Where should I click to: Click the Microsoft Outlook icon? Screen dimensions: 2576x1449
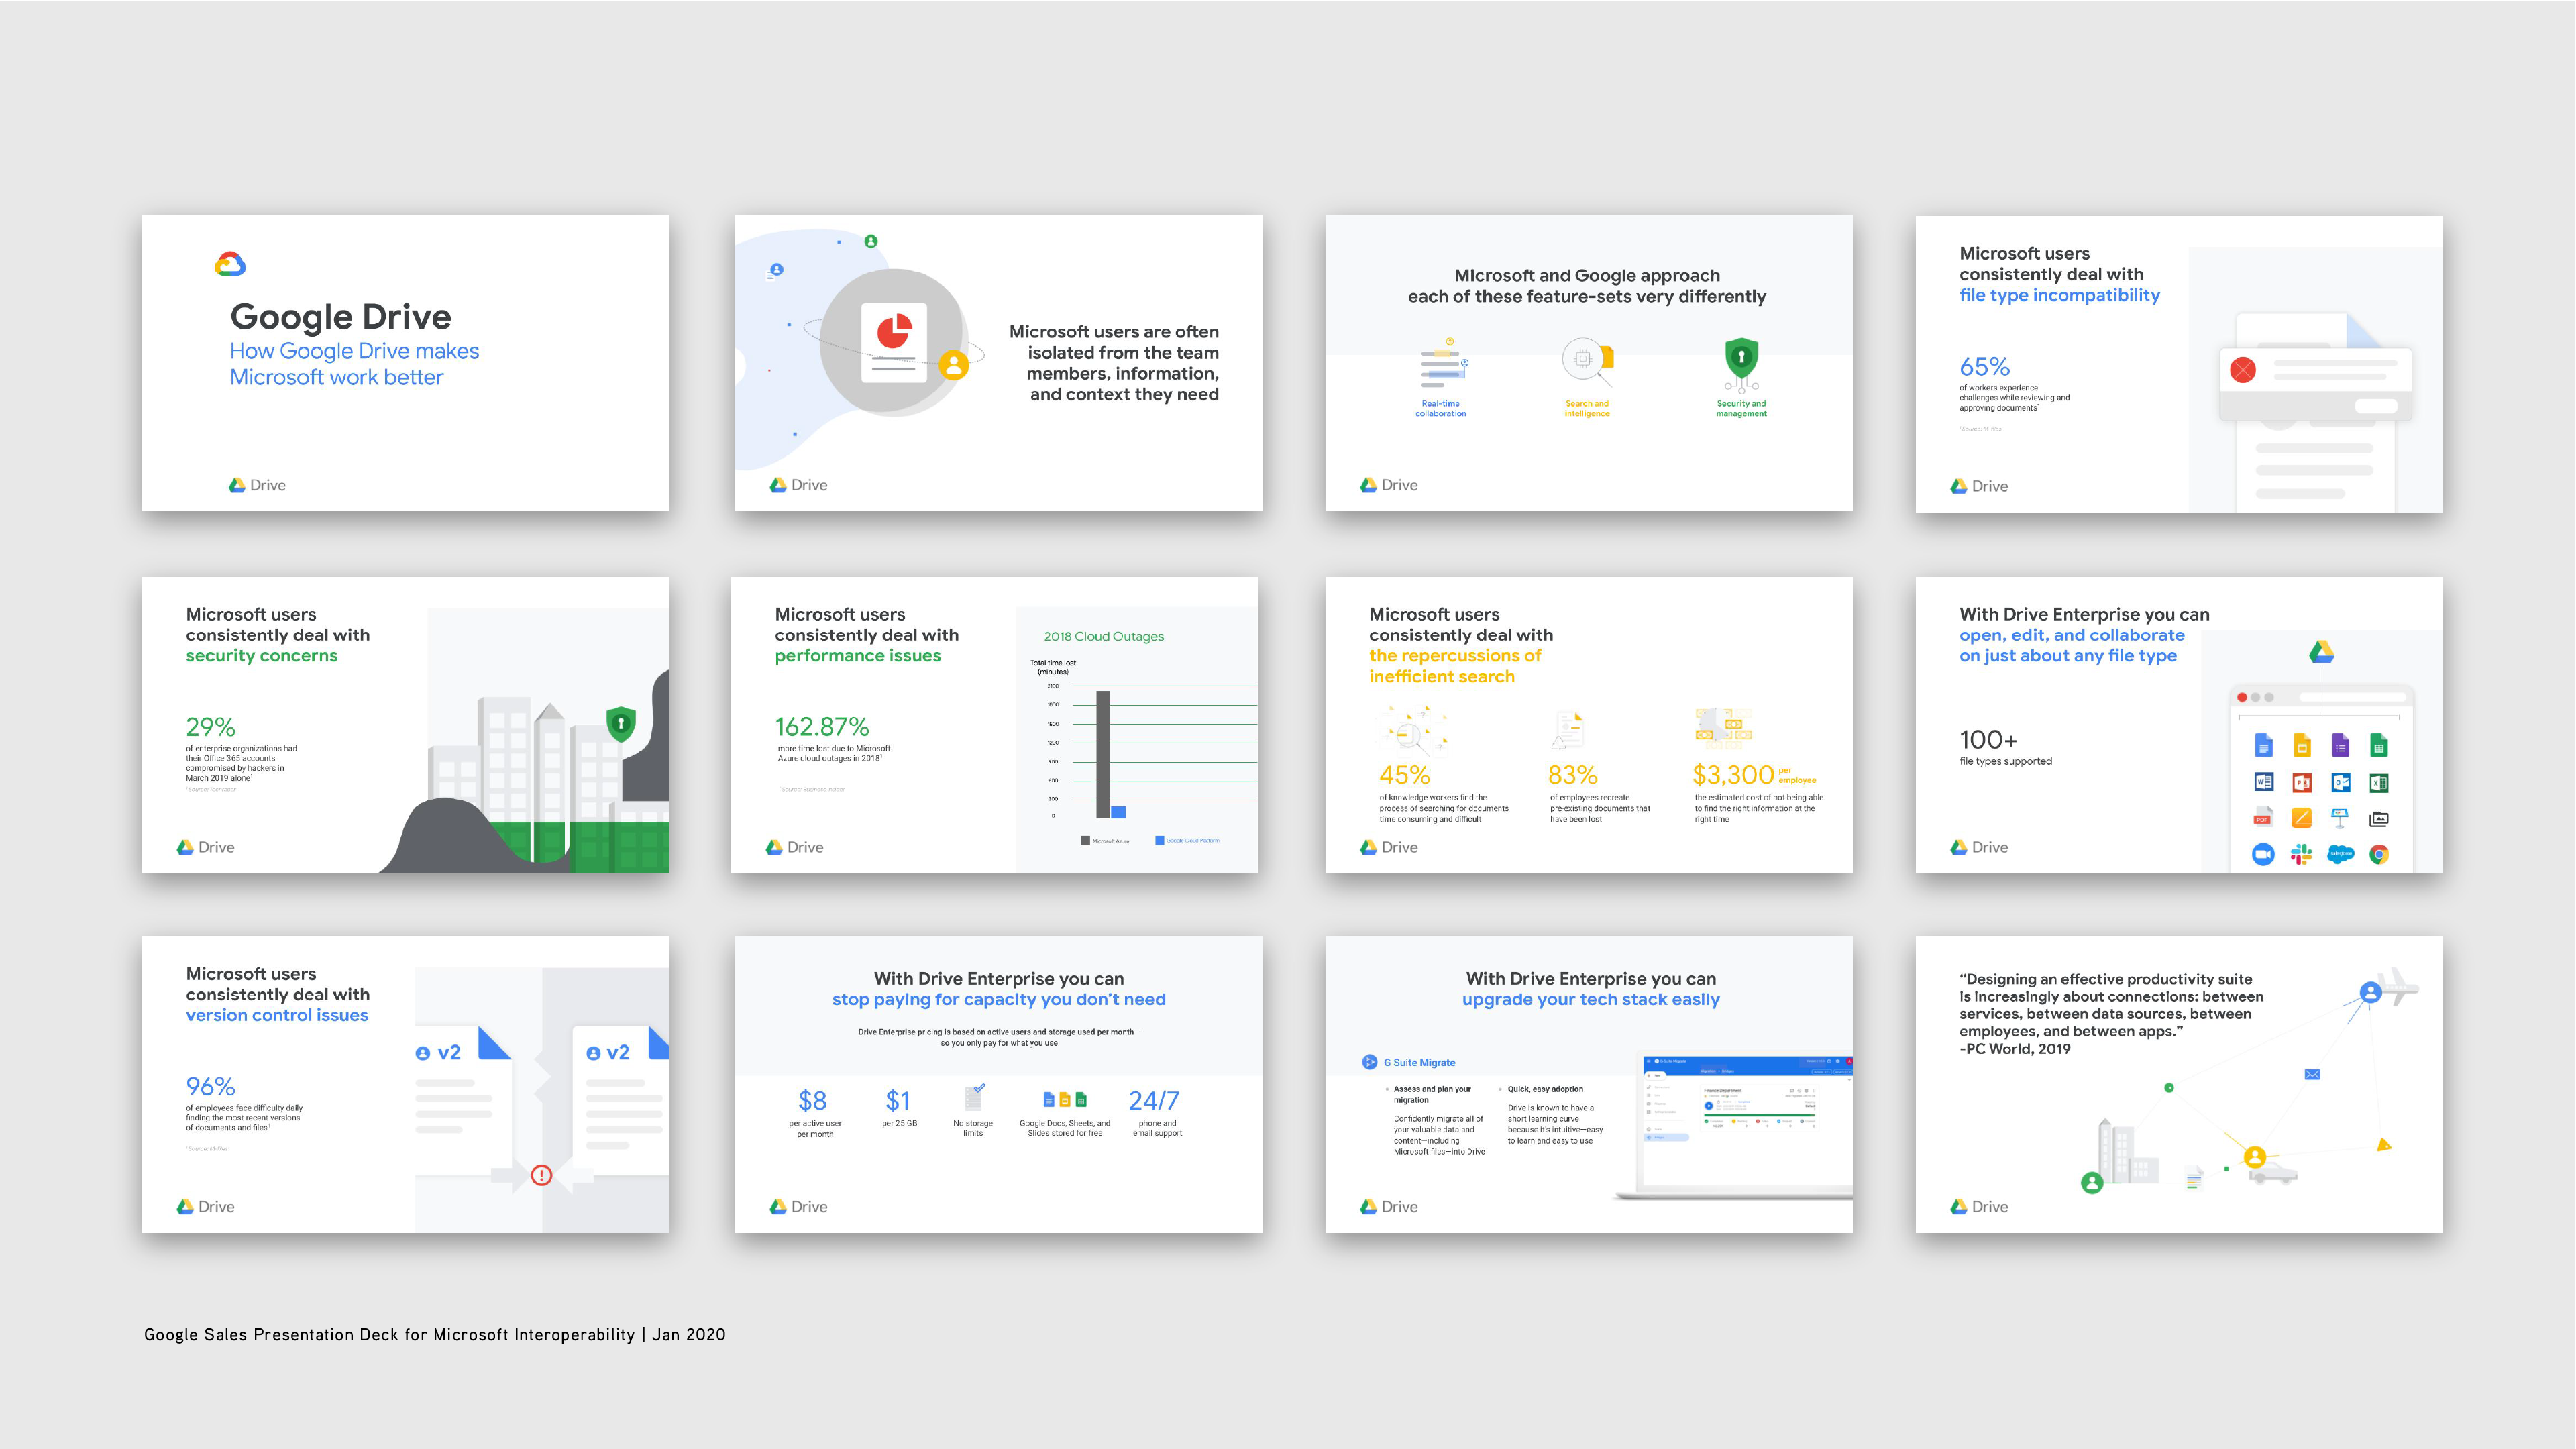(x=2340, y=782)
